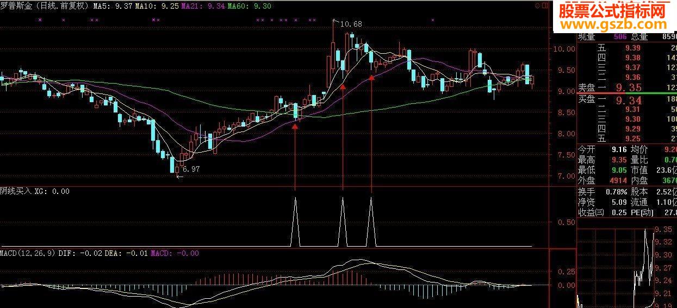Select the 卖盘 best ask price 9.35
The image size is (677, 308).
click(628, 87)
